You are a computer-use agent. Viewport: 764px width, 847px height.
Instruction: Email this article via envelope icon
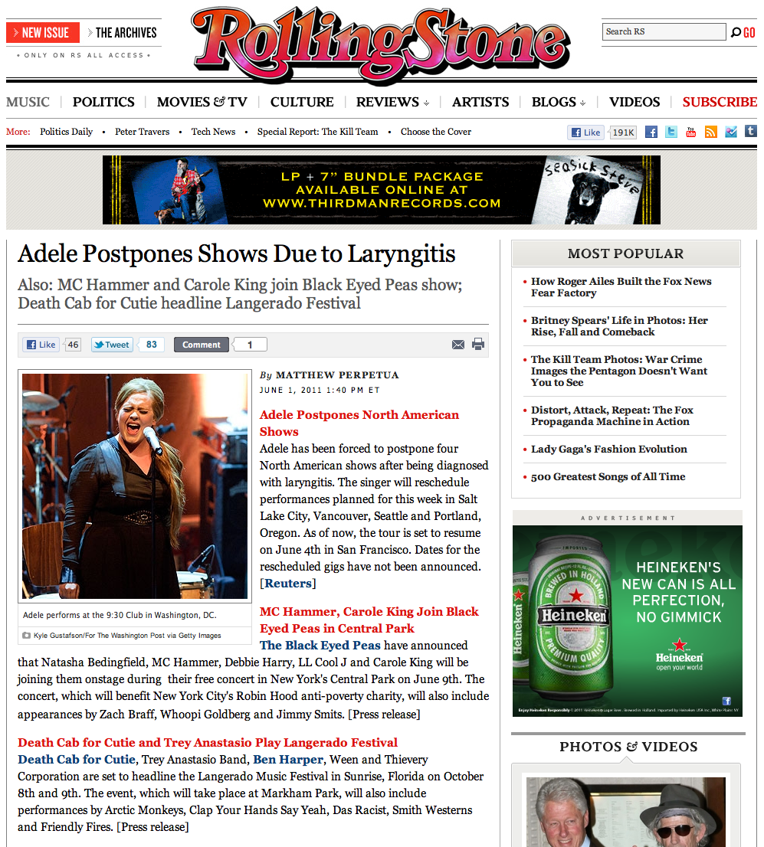pyautogui.click(x=458, y=345)
